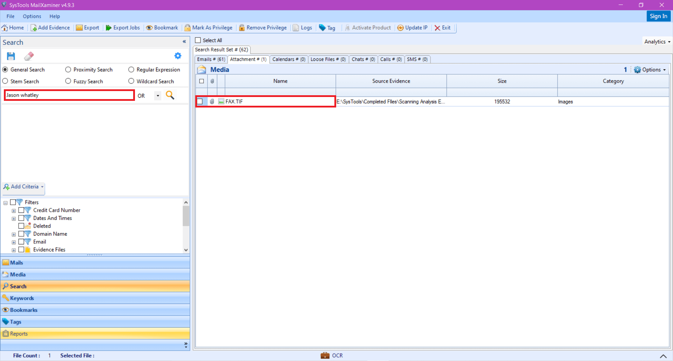
Task: Click inside the Jason whatley search field
Action: coord(69,95)
